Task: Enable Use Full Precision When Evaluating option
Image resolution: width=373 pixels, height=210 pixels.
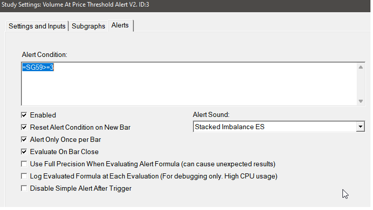Action: 24,164
